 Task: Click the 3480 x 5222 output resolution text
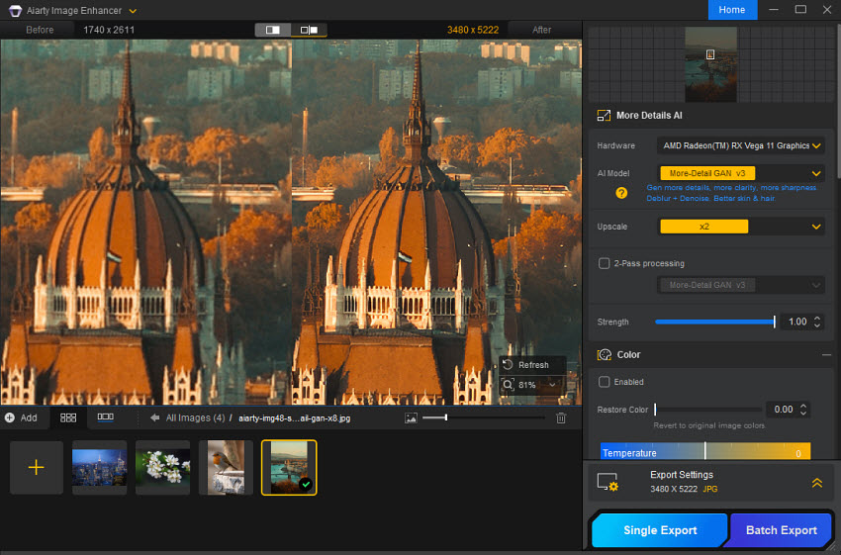(x=473, y=30)
